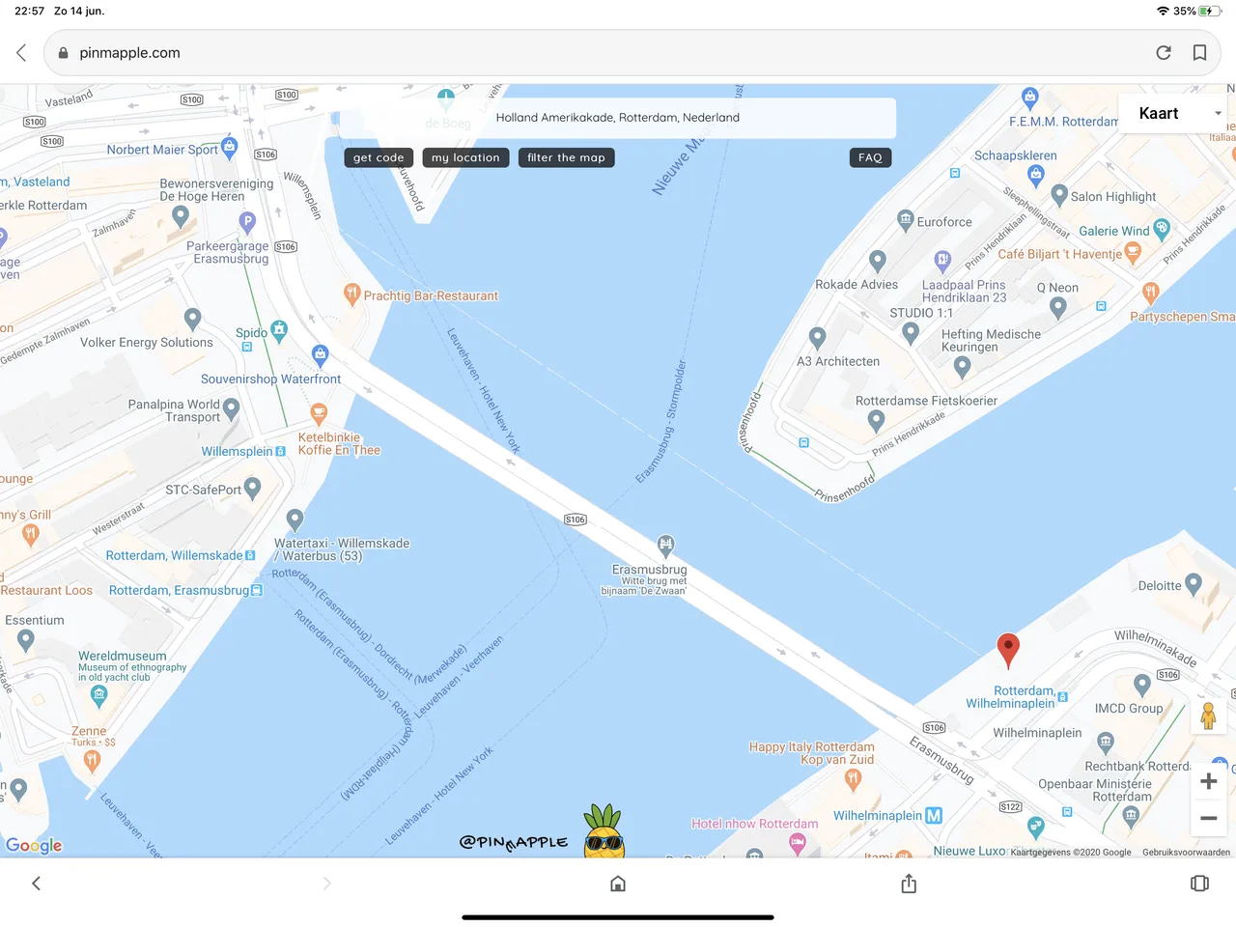Image resolution: width=1236 pixels, height=927 pixels.
Task: Open the filter the map option
Action: 566,157
